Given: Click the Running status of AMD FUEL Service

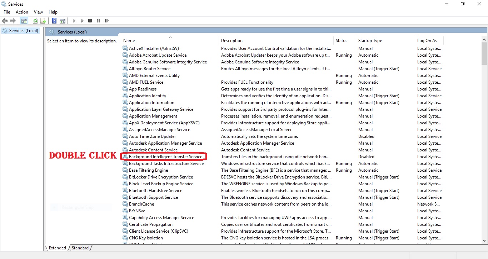Looking at the screenshot, I should point(344,82).
